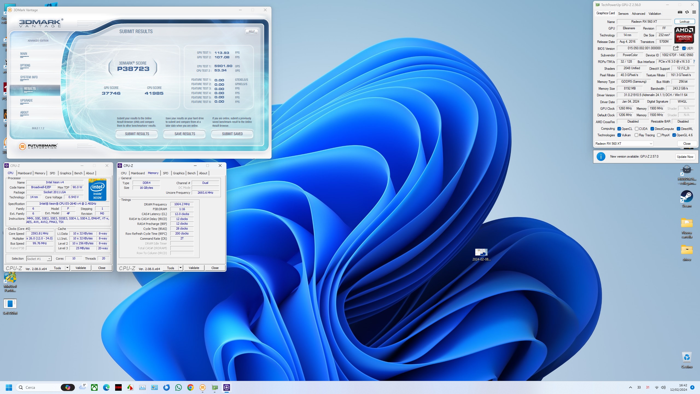The image size is (700, 394).
Task: Launch Microsoft Edge from the taskbar
Action: tap(106, 387)
